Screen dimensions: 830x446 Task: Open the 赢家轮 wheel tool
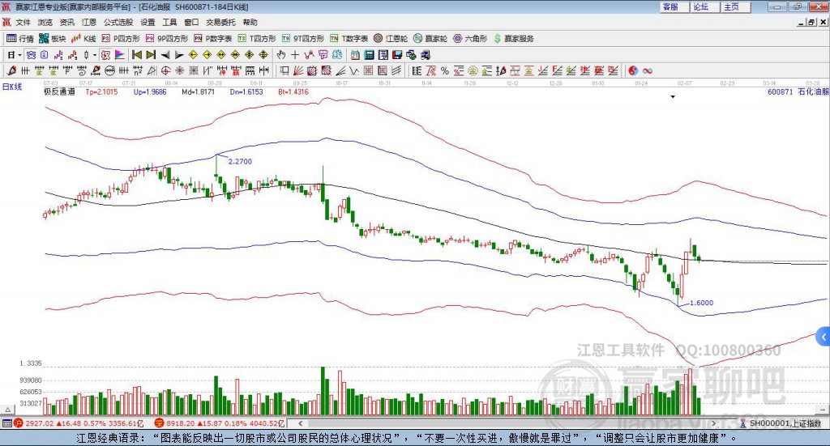[x=430, y=39]
